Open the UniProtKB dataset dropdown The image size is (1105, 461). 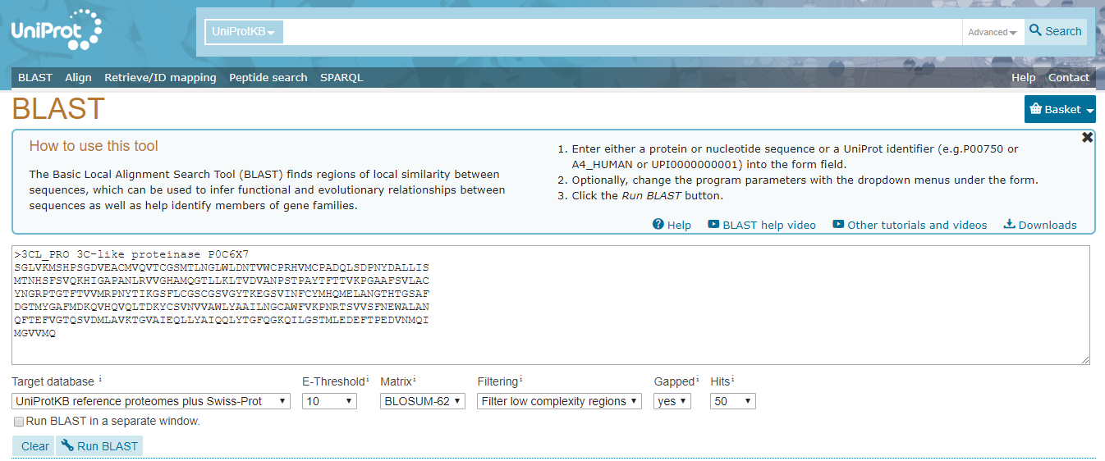[x=244, y=32]
